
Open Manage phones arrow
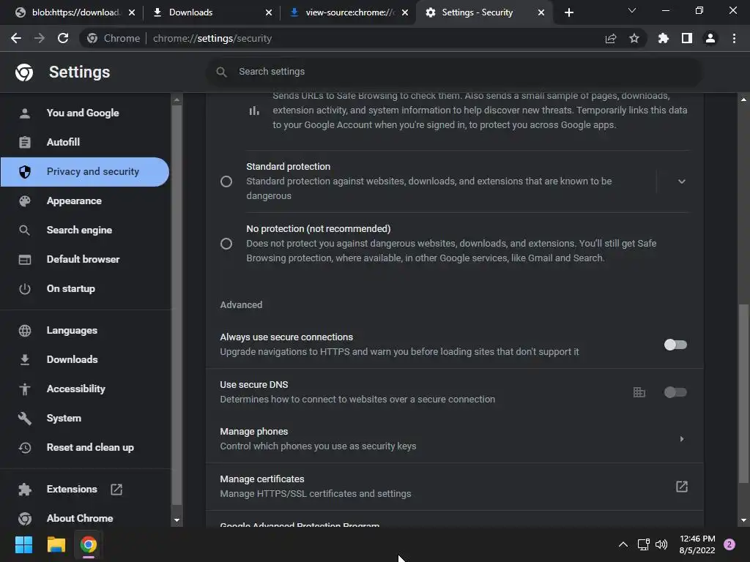682,439
